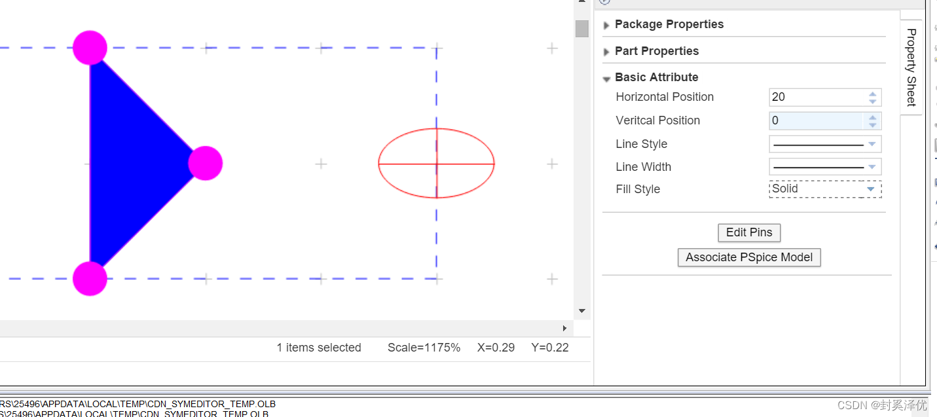Expand the Part Properties section
This screenshot has width=937, height=417.
606,52
